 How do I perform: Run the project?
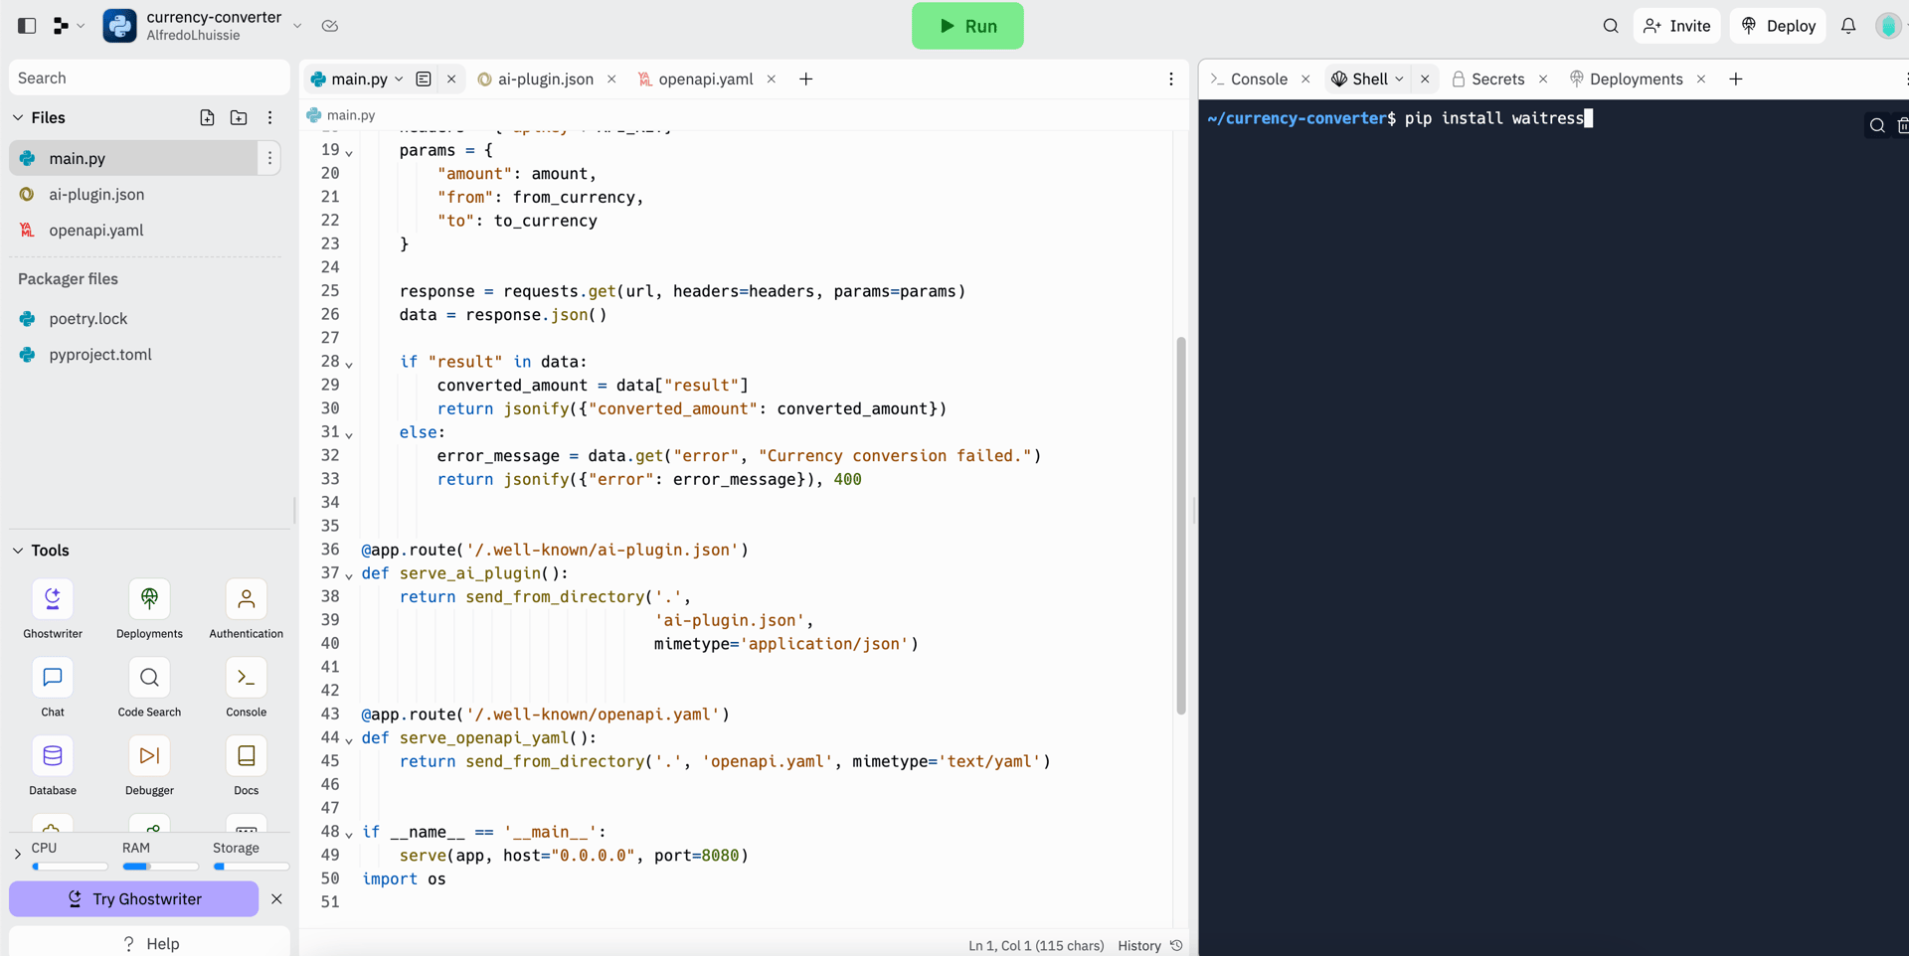(x=967, y=26)
